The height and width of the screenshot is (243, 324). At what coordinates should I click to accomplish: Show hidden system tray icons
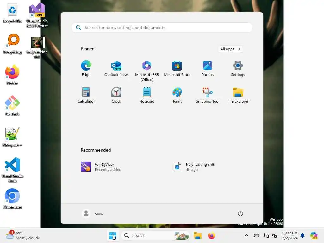246,235
